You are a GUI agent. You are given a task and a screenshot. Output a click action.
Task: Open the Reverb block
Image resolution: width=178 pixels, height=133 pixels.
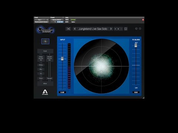coord(50,78)
